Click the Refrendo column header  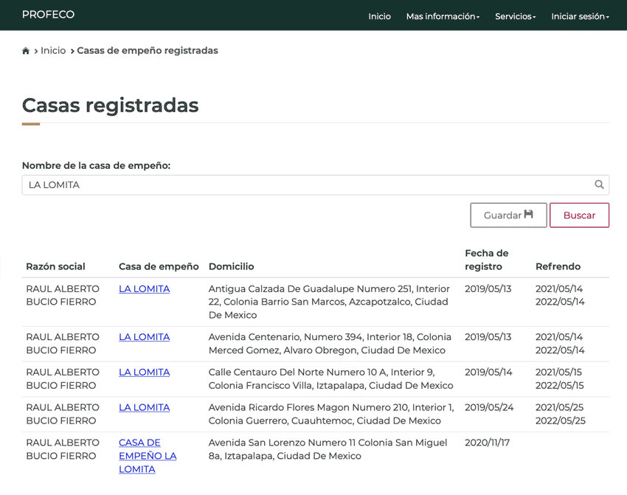(558, 266)
